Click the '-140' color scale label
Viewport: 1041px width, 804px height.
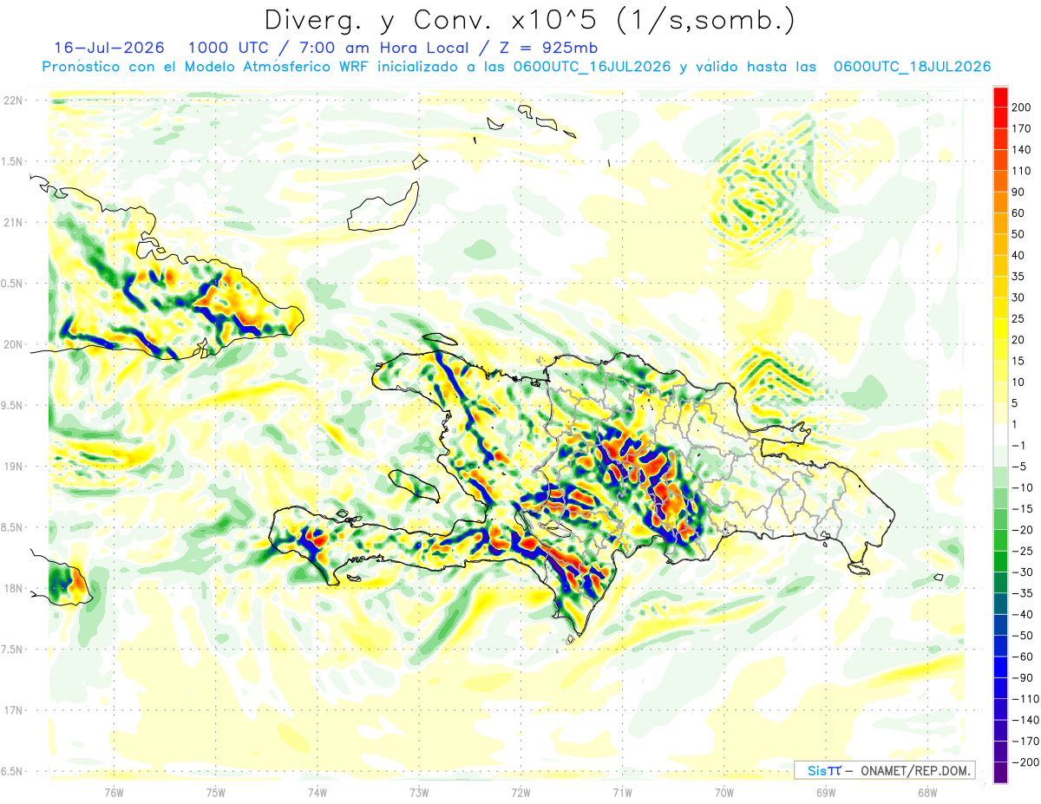(x=1026, y=720)
